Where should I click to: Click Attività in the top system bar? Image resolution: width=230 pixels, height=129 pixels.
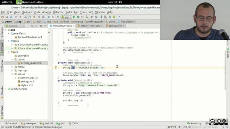click(7, 2)
